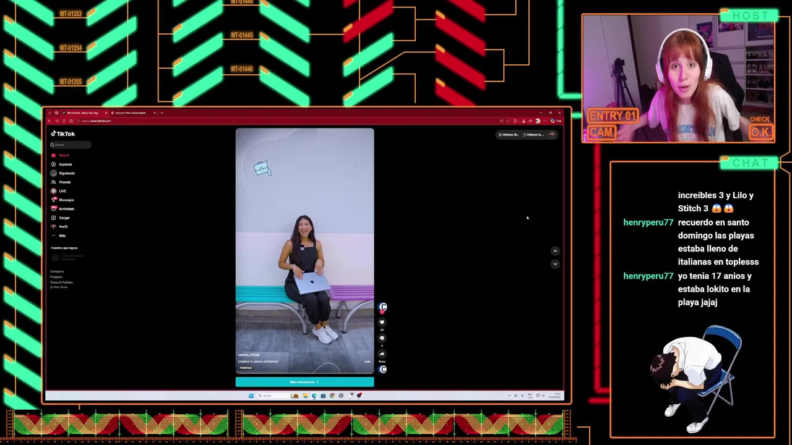Open the video comments bubble icon
Viewport: 792px width, 445px height.
[x=382, y=338]
